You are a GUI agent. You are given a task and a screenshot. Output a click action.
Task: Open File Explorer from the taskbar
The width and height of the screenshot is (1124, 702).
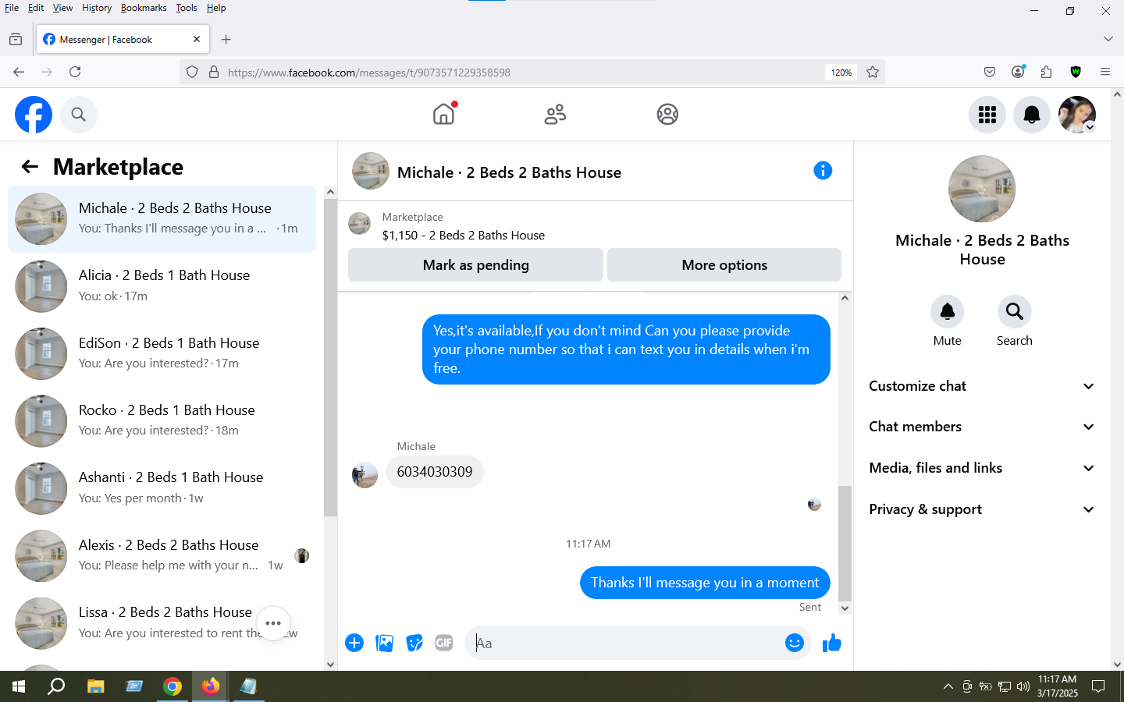pos(95,686)
